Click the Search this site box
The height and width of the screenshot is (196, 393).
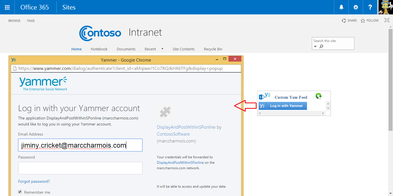(x=333, y=43)
